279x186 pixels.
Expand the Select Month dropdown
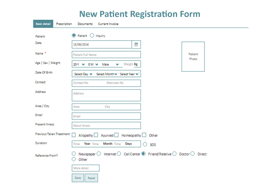[107, 74]
